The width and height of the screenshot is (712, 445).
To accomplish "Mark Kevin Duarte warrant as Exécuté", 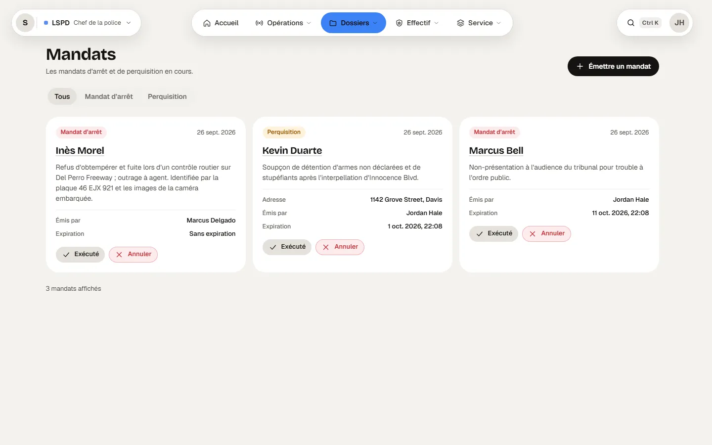I will [x=287, y=247].
